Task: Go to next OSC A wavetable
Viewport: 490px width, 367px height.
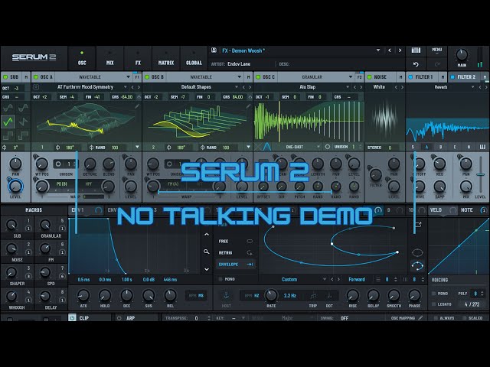Action: 139,87
